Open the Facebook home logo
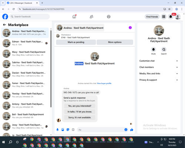Viewport: 185px width, 148px height. tap(5, 17)
